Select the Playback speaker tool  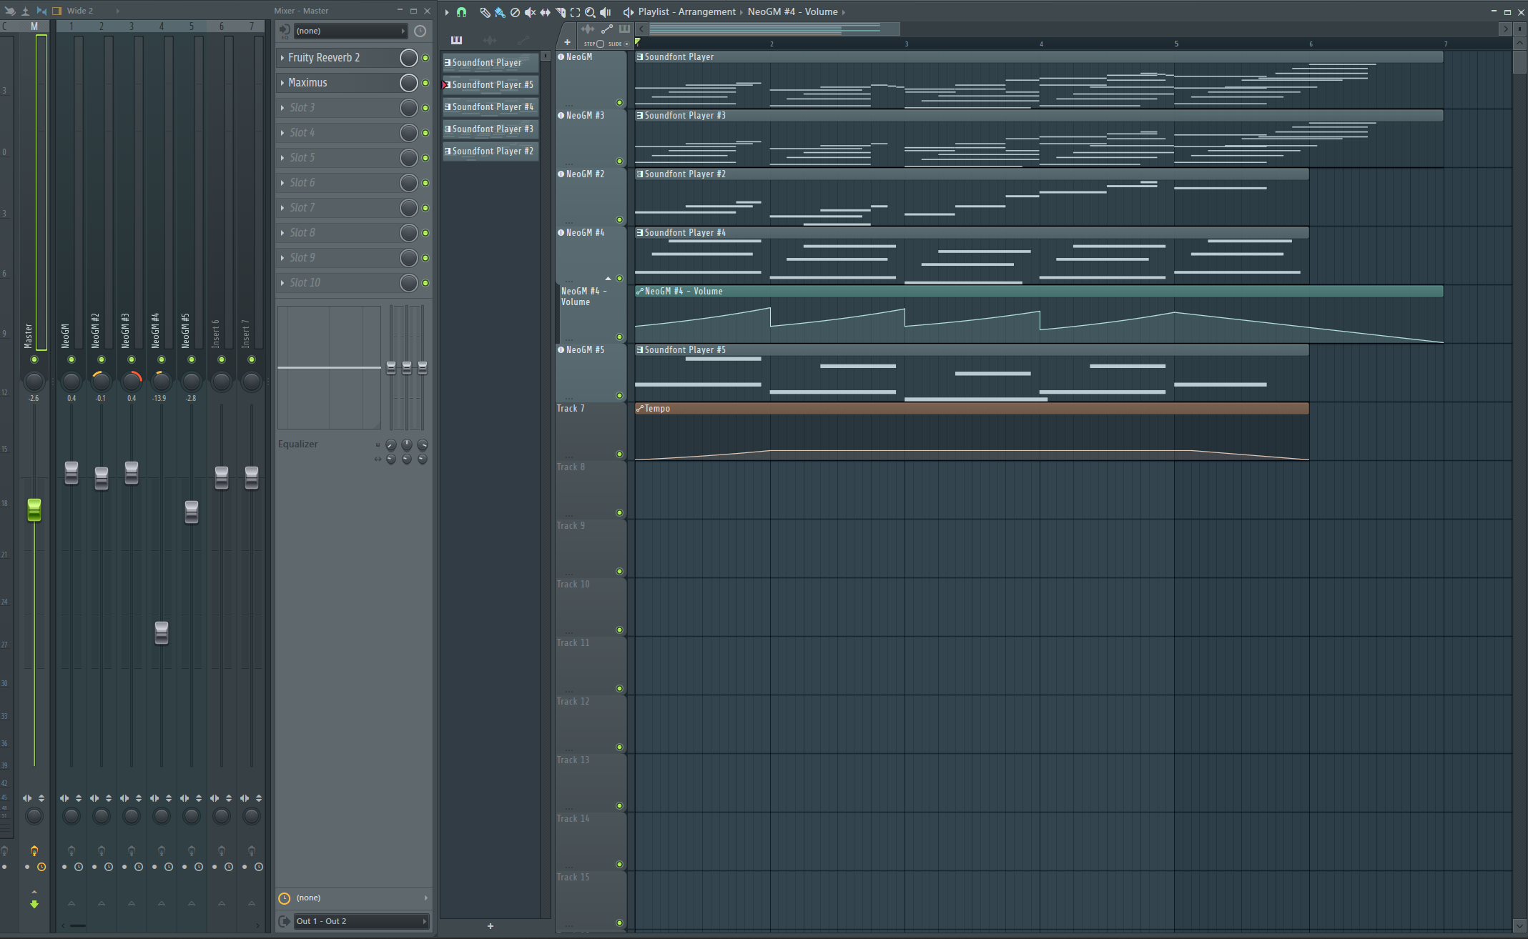pyautogui.click(x=606, y=12)
